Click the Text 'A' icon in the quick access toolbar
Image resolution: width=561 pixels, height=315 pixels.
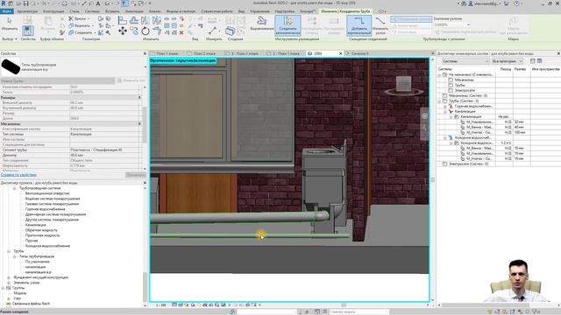tap(98, 3)
